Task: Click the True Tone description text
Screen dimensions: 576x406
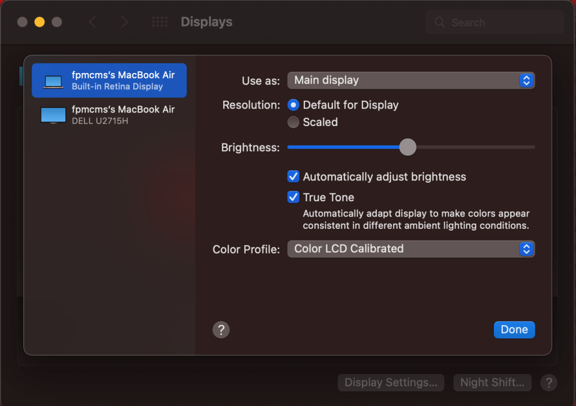Action: coord(416,219)
